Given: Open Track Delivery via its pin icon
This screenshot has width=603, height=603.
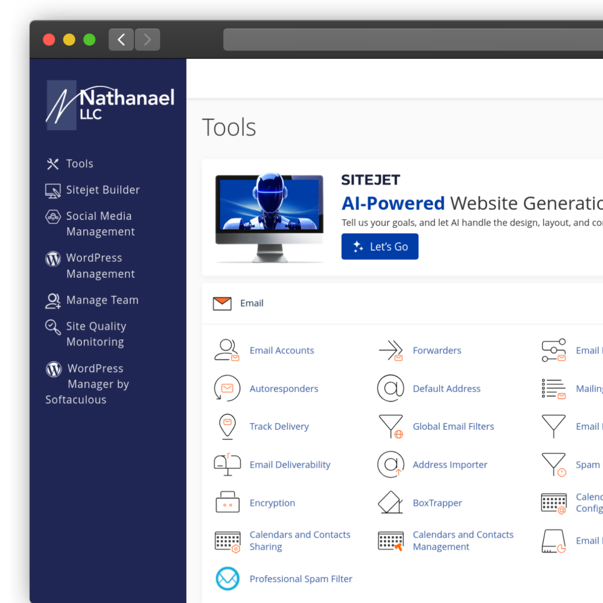Looking at the screenshot, I should coord(227,426).
